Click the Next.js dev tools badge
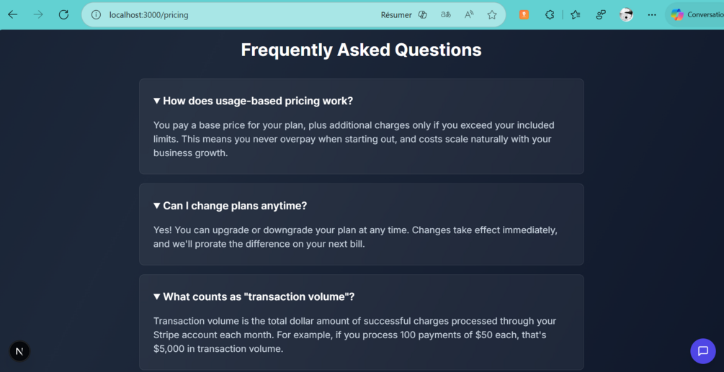 [19, 351]
